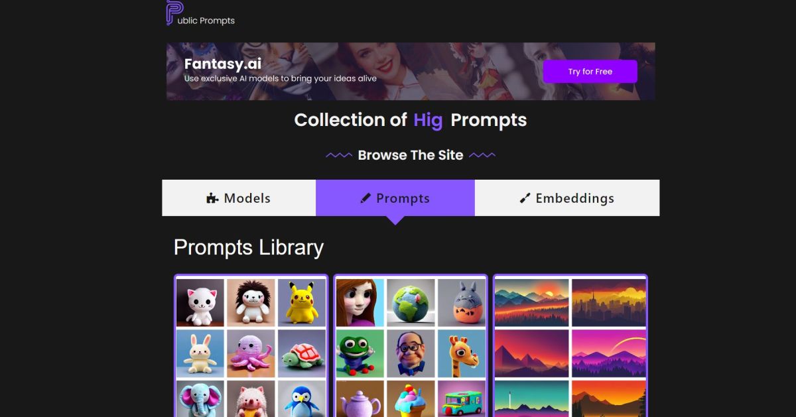Click the green frog clay thumbnail
Viewport: 796px width, 417px height.
360,353
